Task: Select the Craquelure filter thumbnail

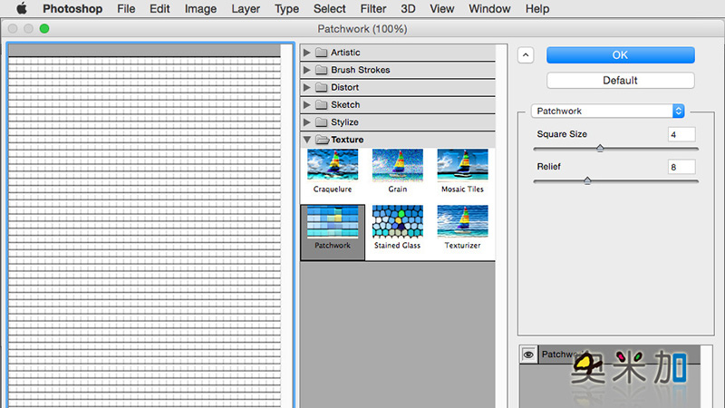Action: pos(333,165)
